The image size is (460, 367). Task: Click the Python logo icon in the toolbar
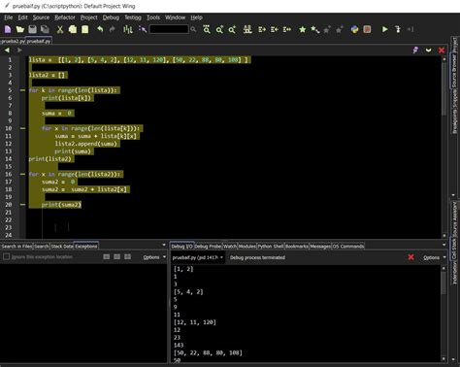tap(354, 29)
